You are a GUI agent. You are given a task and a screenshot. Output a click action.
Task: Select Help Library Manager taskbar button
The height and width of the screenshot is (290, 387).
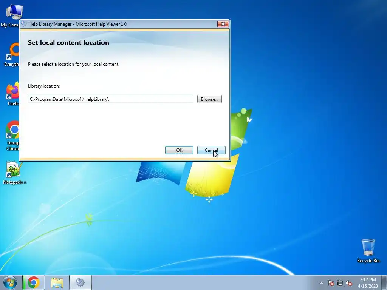[80, 282]
